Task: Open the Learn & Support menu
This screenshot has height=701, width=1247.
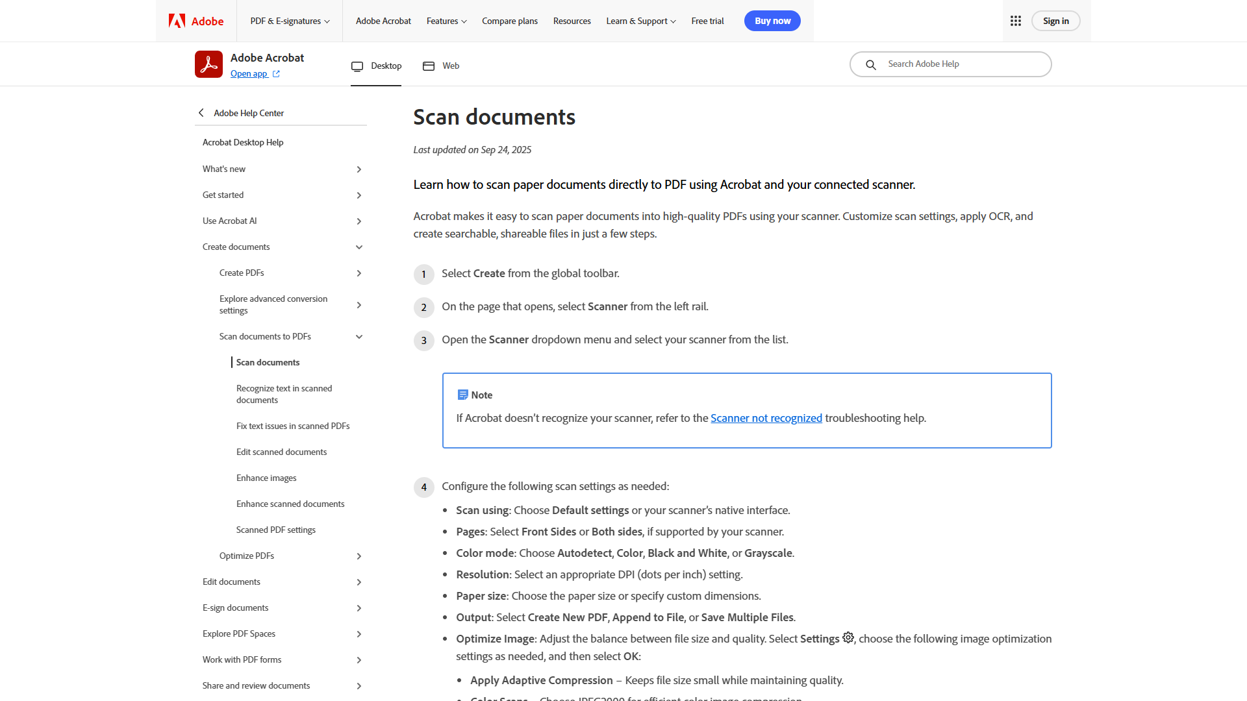Action: click(x=640, y=21)
